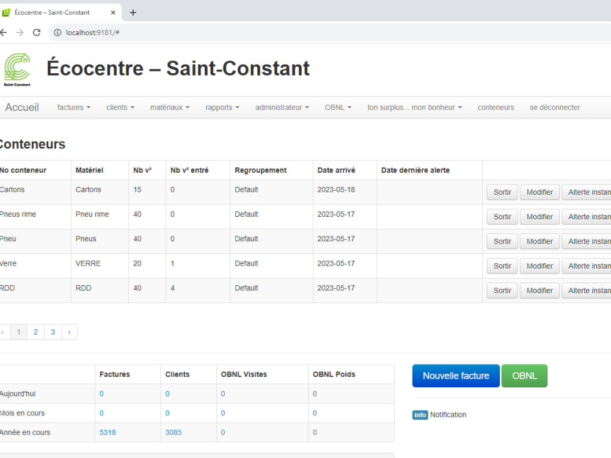Screen dimensions: 611x458
Task: Expand ton surplus... mon bonheur menu
Action: (415, 107)
